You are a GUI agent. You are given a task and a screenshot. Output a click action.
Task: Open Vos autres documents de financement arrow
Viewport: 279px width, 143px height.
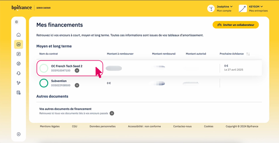(112, 113)
